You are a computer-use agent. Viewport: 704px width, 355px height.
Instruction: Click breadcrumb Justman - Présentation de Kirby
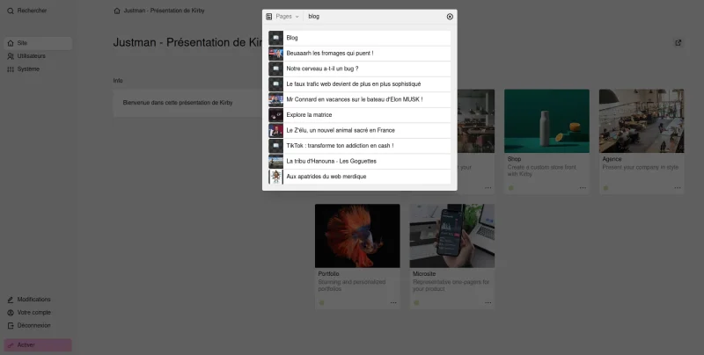pos(164,11)
